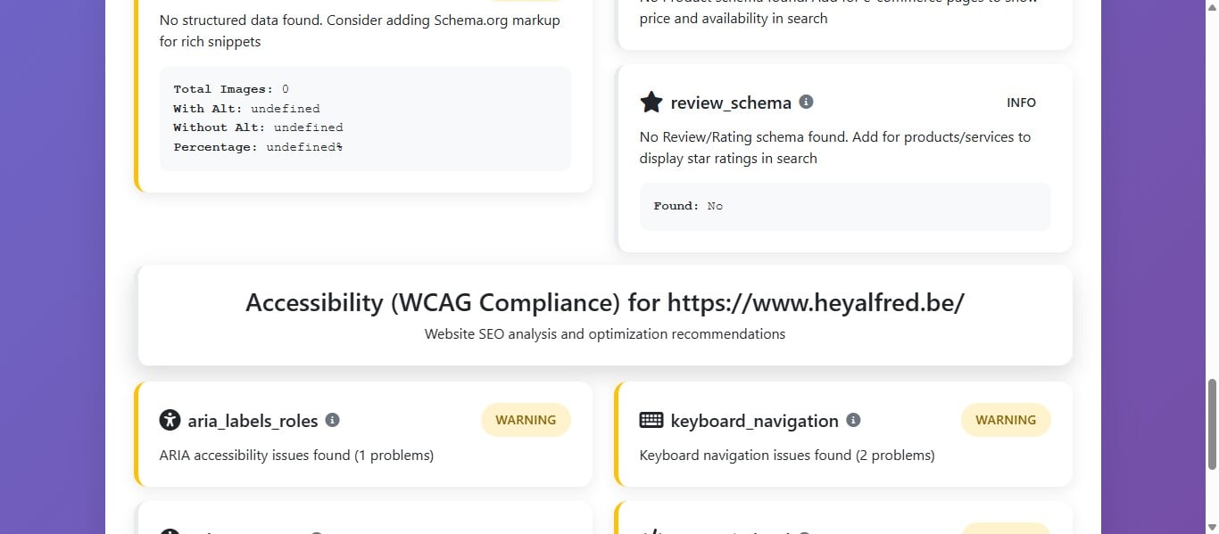Viewport: 1219px width, 534px height.
Task: Click the Total Images code block
Action: pos(364,118)
